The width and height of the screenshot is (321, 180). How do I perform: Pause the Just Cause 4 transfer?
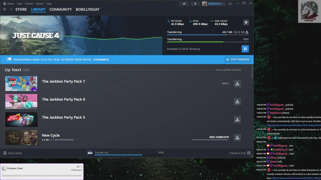click(245, 49)
